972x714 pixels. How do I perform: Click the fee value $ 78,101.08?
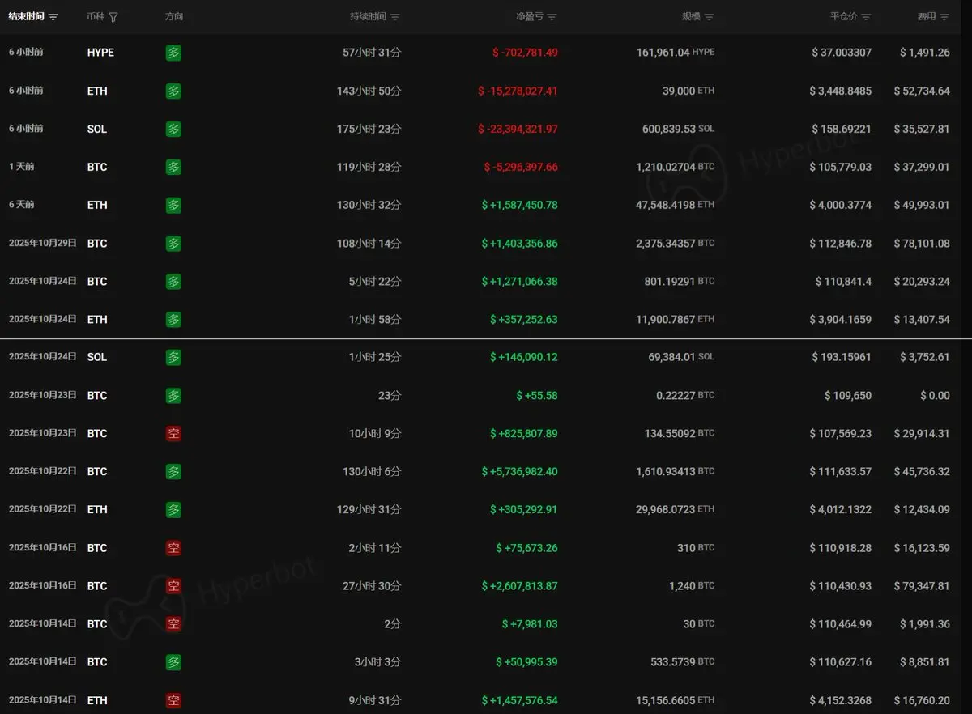(x=922, y=244)
